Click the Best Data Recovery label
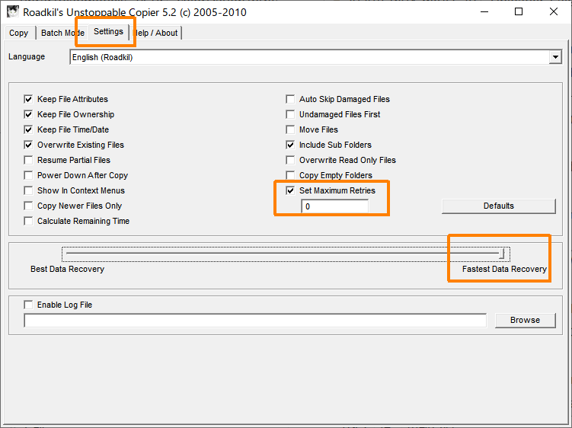This screenshot has height=428, width=572. pos(68,270)
